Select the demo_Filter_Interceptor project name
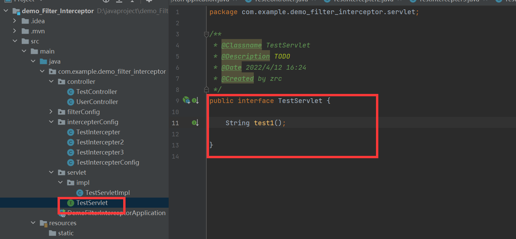This screenshot has height=239, width=516. (x=58, y=11)
